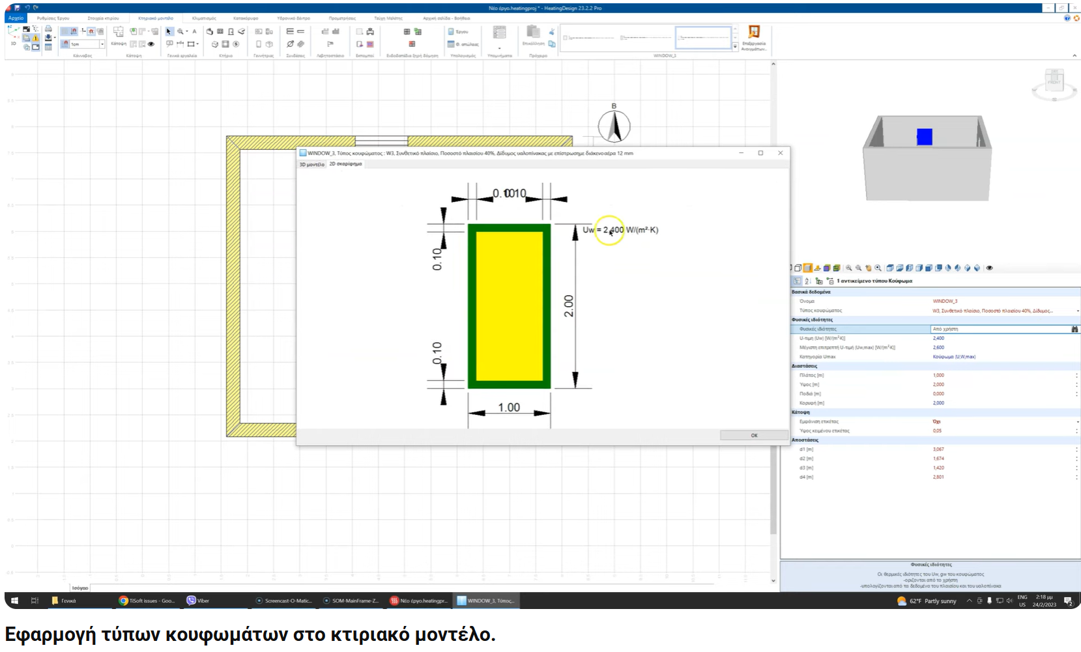Toggle the highlighted shaded-view cube icon
Viewport: 1081px width, 652px height.
808,268
